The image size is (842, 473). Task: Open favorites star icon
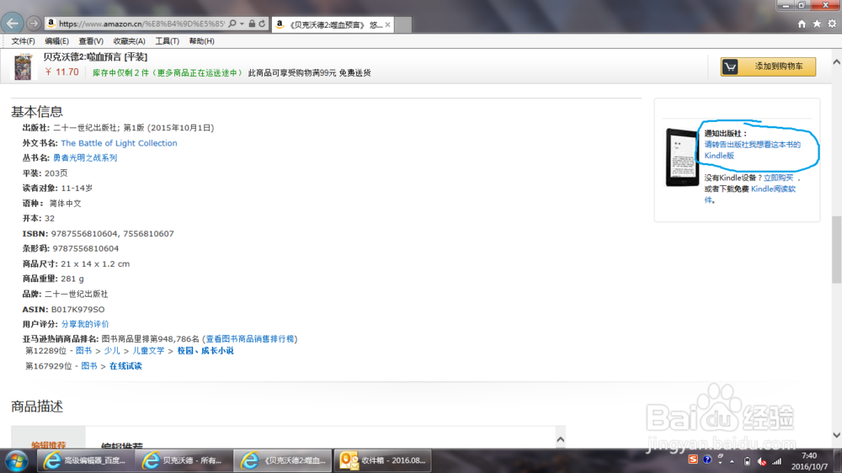(817, 24)
